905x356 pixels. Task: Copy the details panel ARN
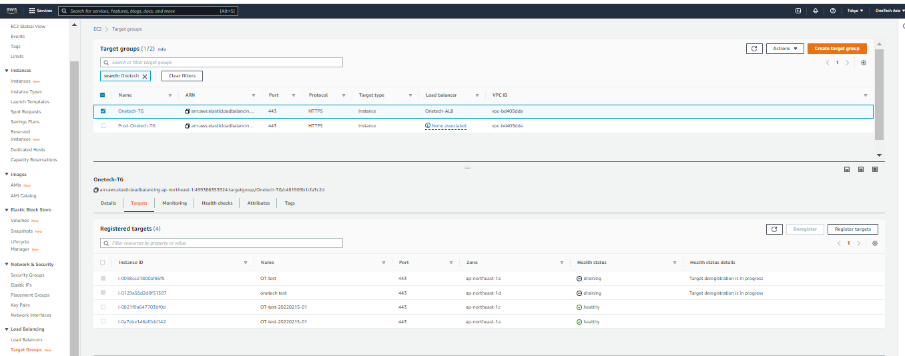[96, 189]
